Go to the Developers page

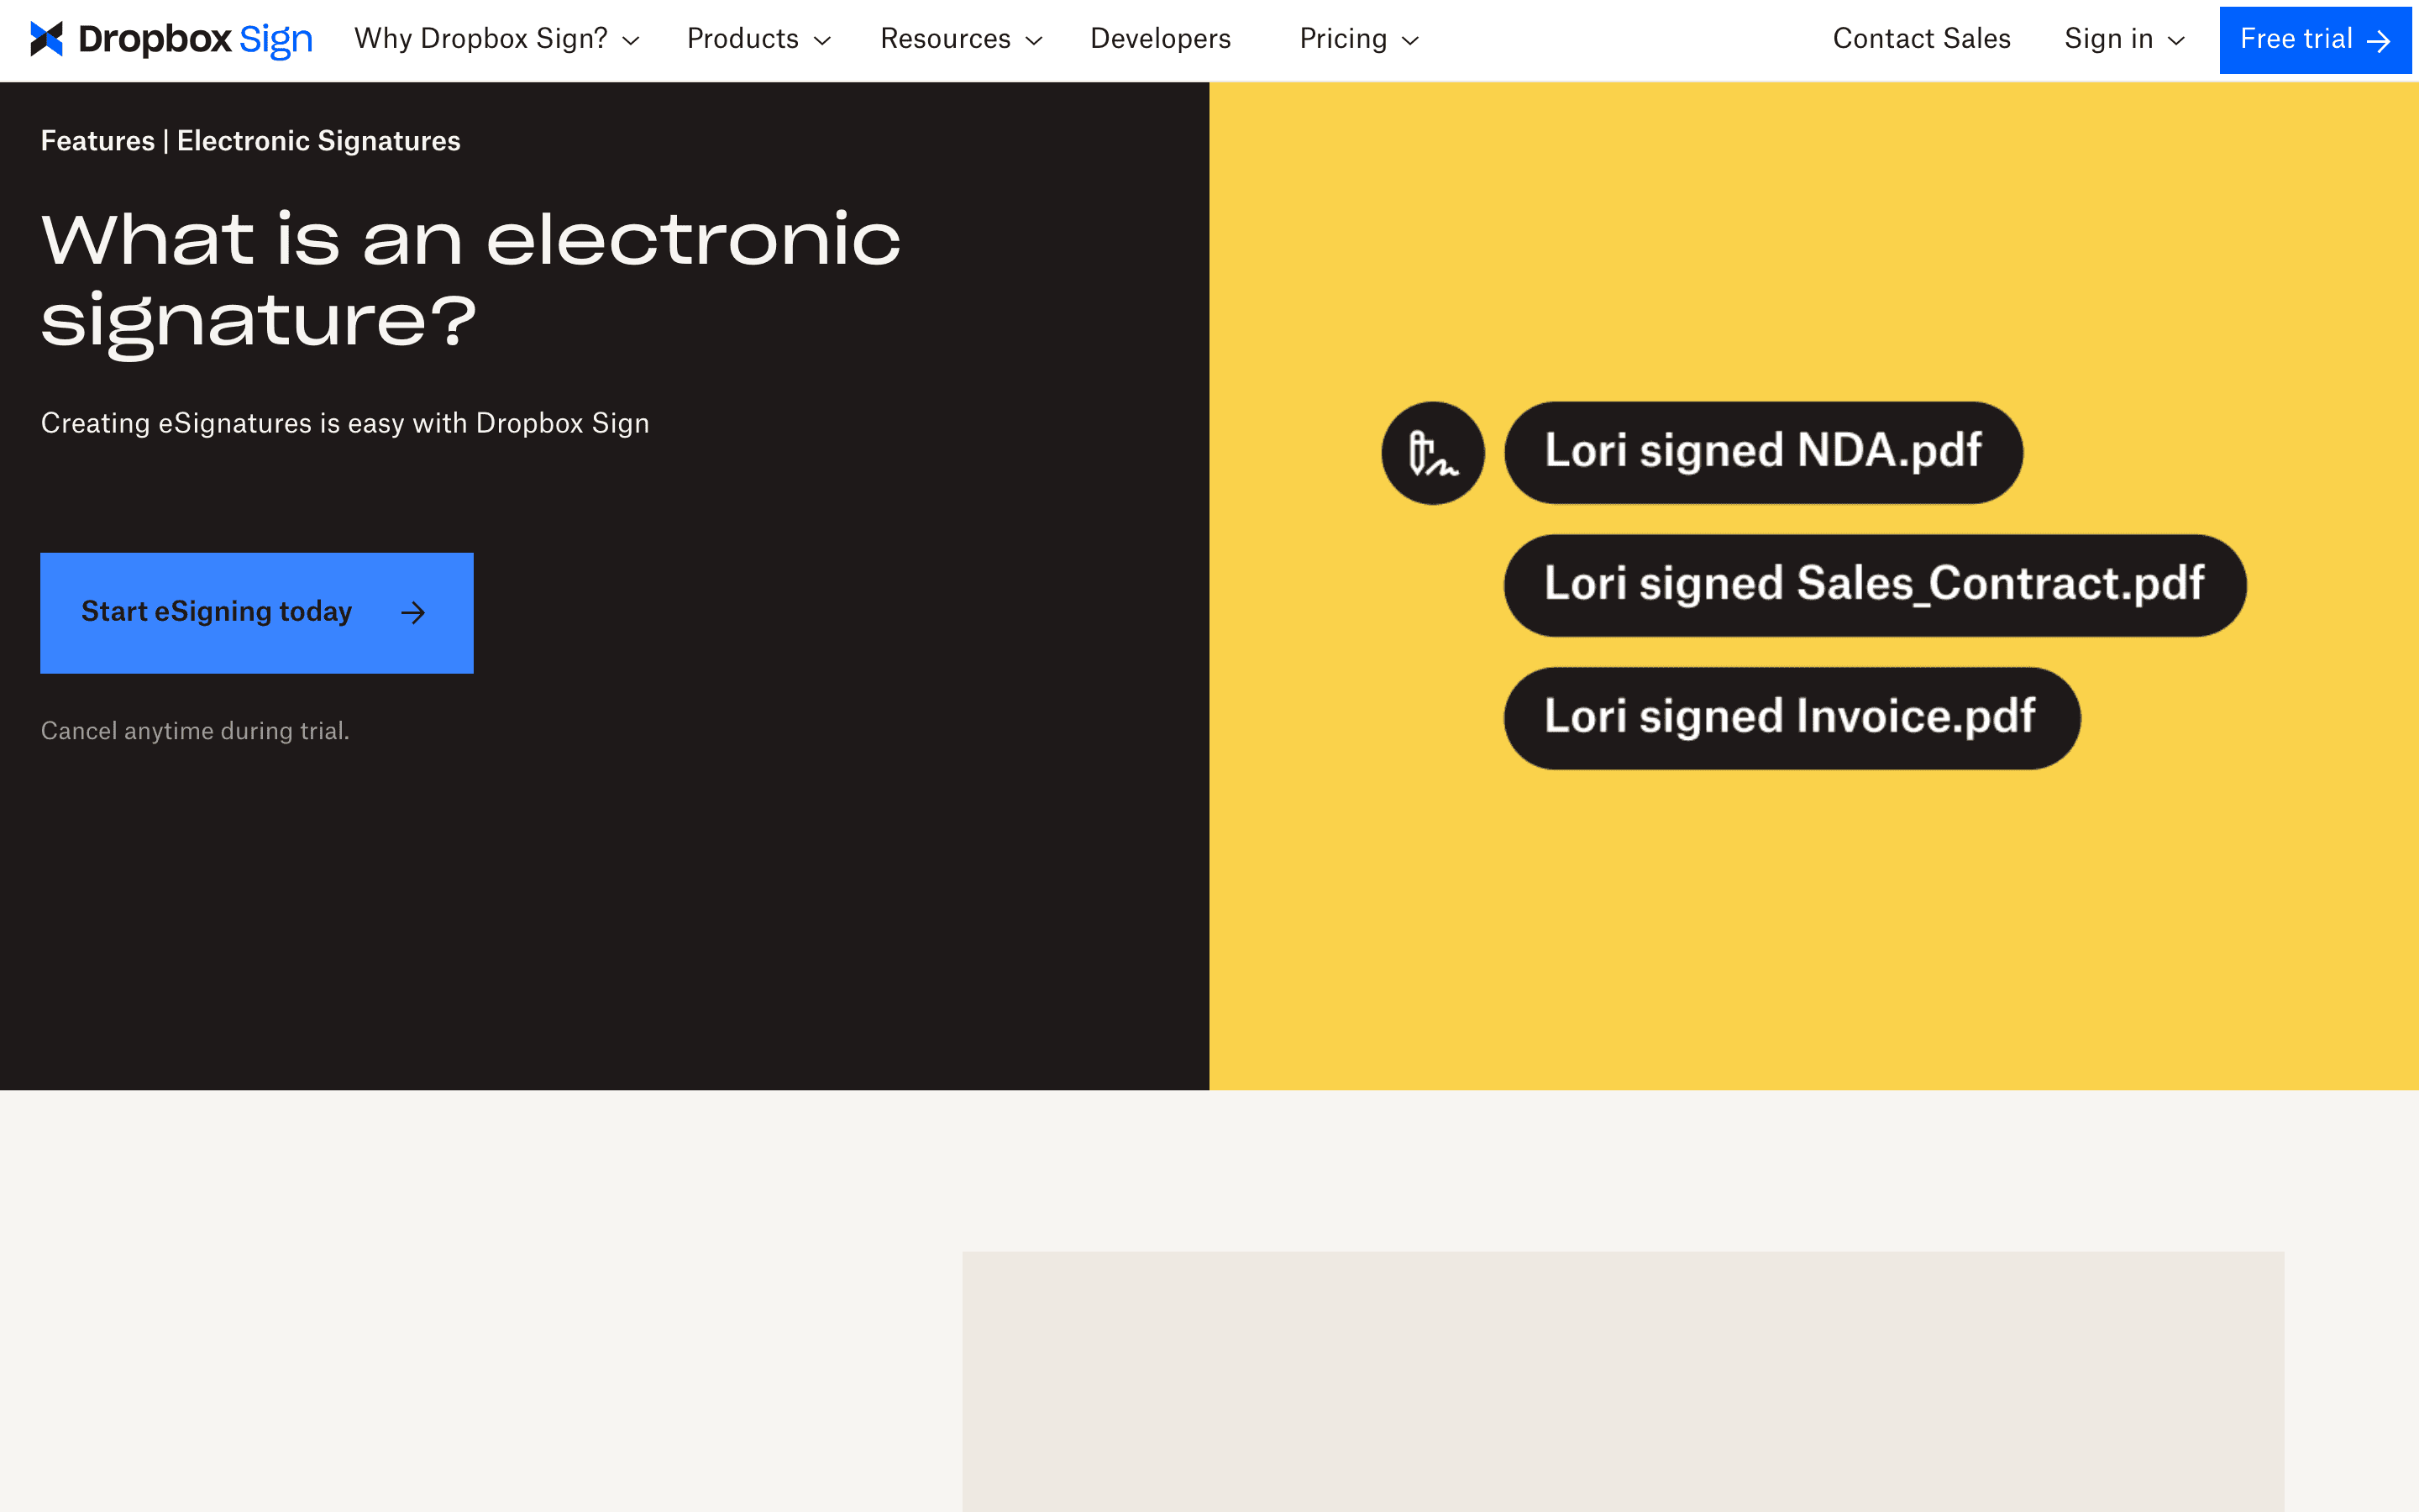(1161, 39)
